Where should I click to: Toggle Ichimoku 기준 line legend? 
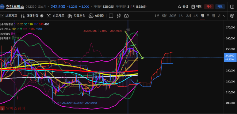tap(14, 29)
